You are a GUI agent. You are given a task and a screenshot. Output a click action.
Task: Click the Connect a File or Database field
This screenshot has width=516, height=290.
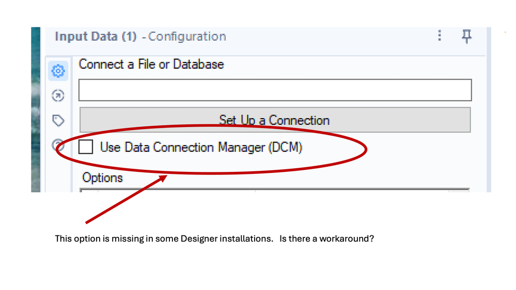point(275,90)
